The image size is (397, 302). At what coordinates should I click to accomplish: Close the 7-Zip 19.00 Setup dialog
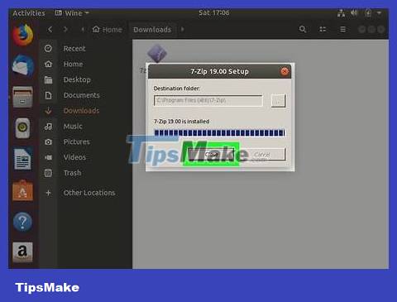tap(285, 72)
